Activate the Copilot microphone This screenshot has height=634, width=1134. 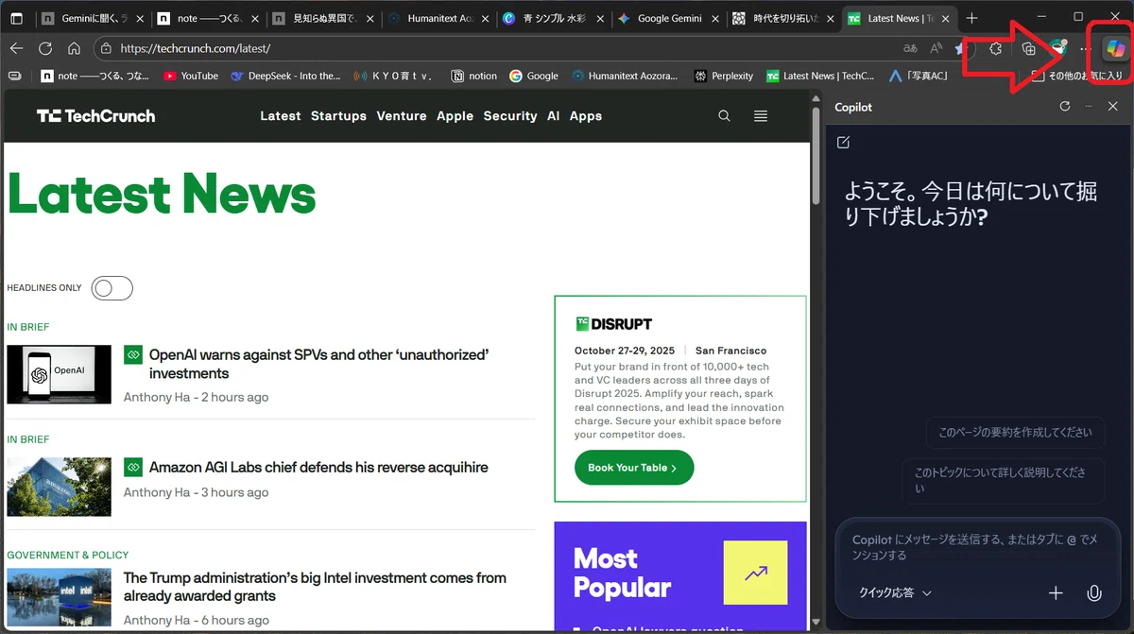click(x=1093, y=592)
